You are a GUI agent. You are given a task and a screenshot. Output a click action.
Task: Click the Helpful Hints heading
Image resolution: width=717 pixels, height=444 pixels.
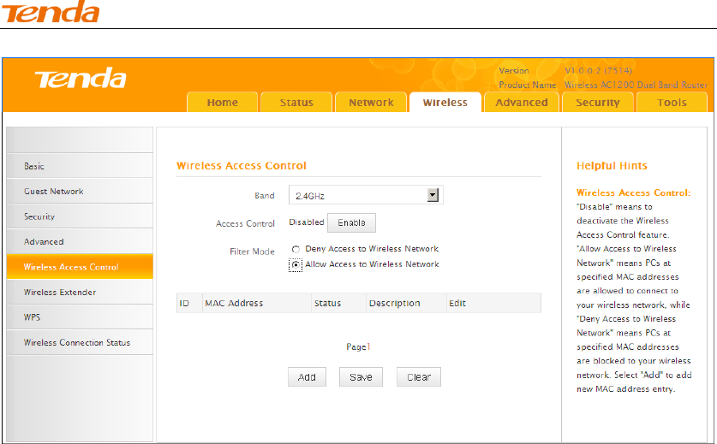tap(612, 165)
